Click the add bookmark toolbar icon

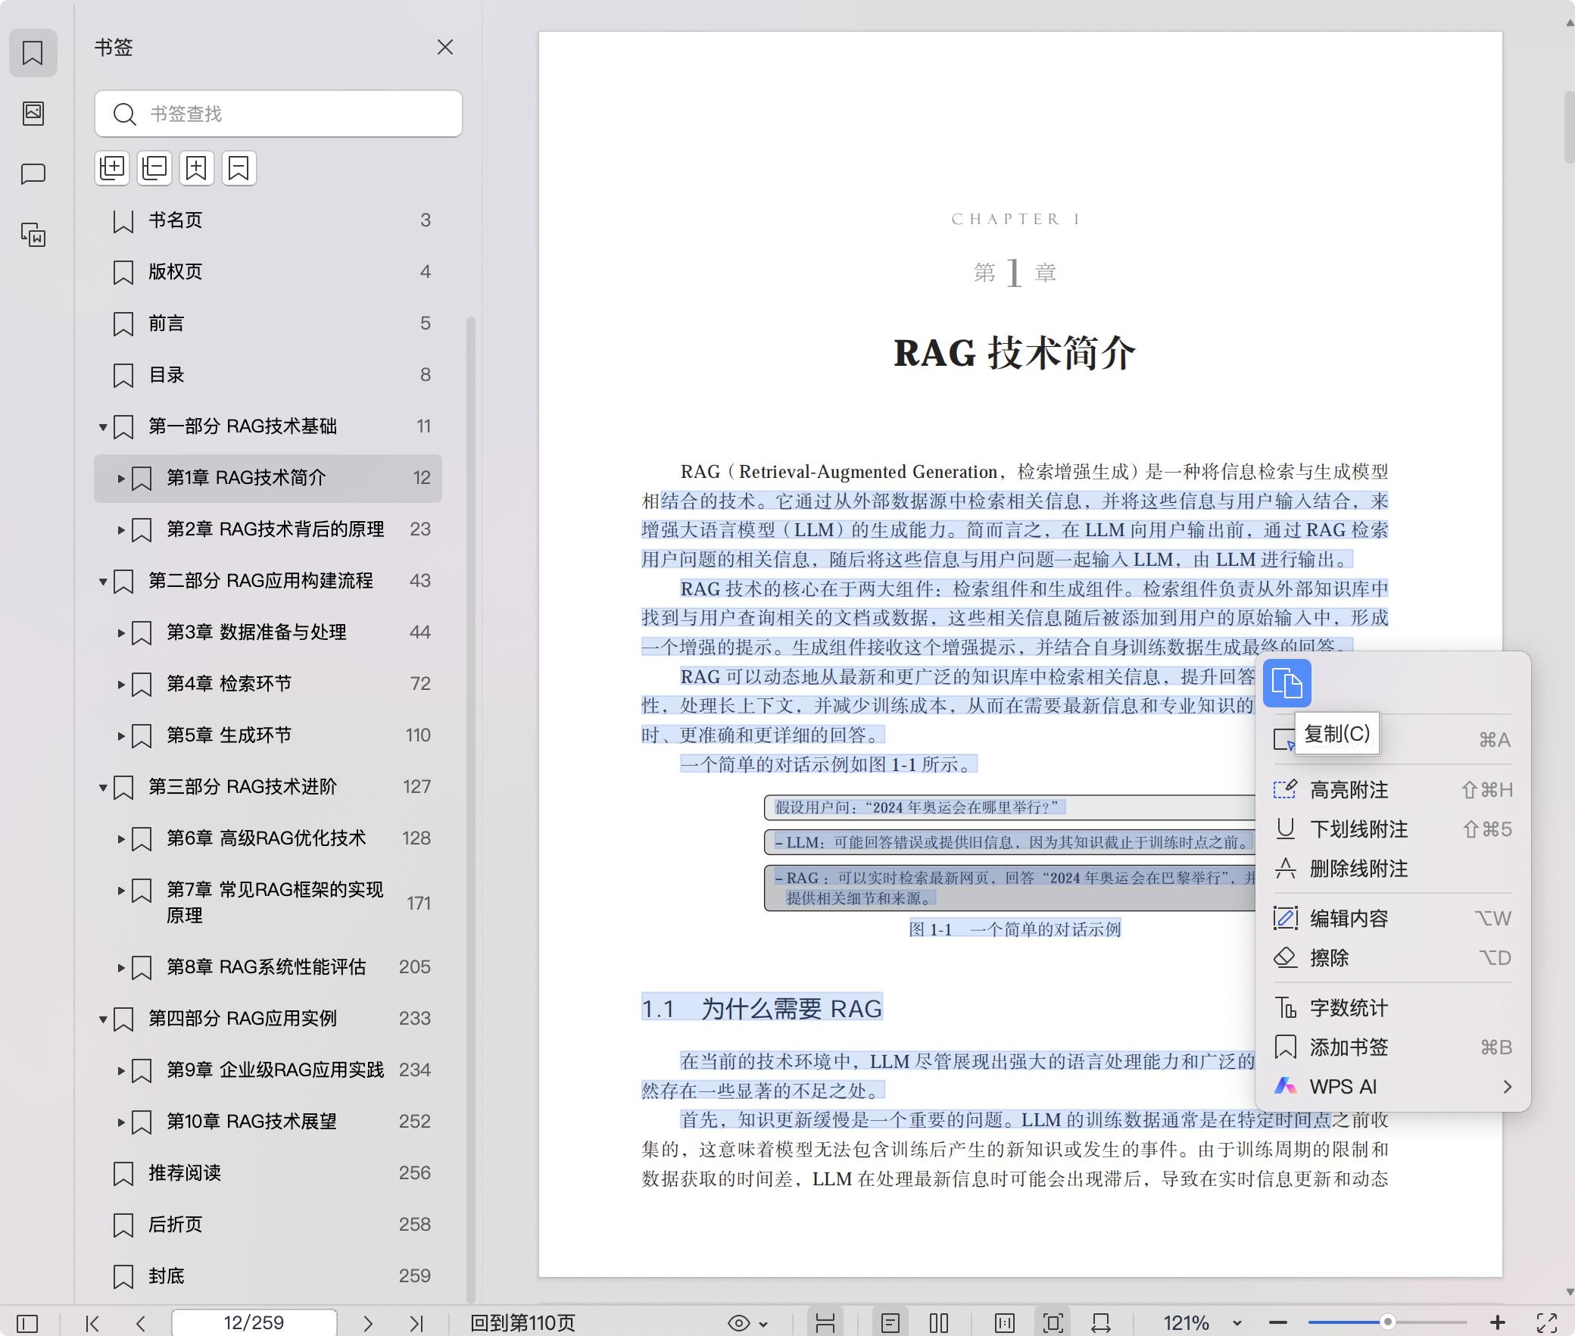pos(197,168)
